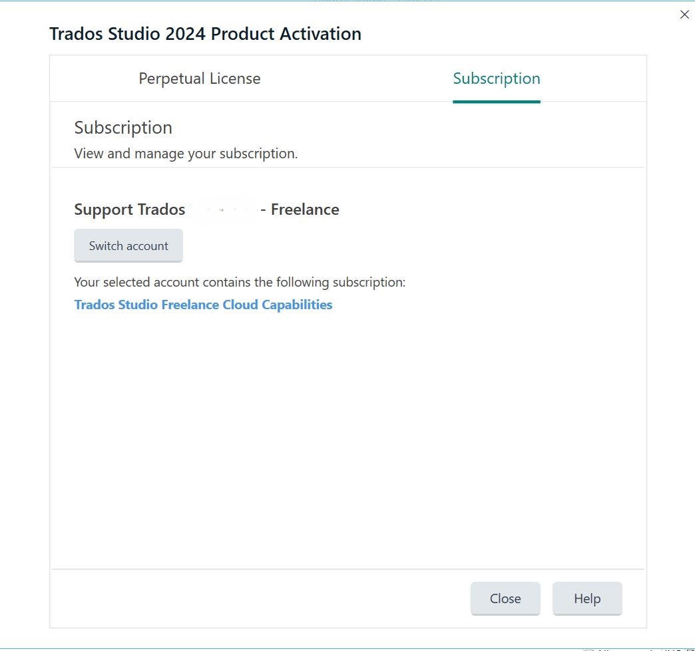Click the Subscription section heading

tap(123, 127)
